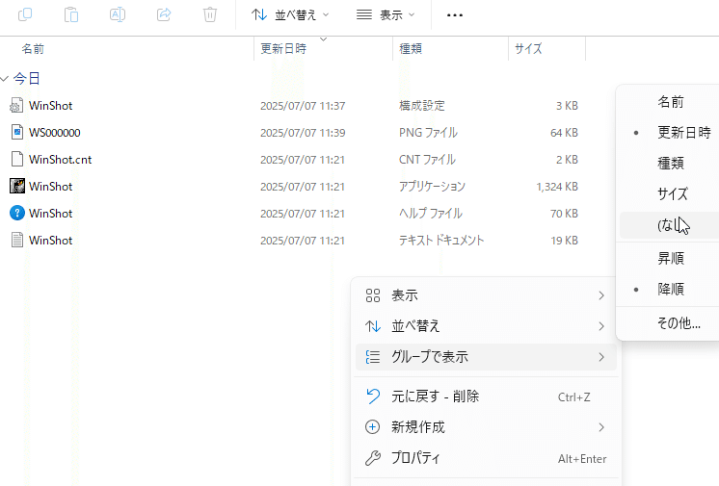Select the WinShot help file question-mark icon
This screenshot has width=719, height=486.
point(17,213)
